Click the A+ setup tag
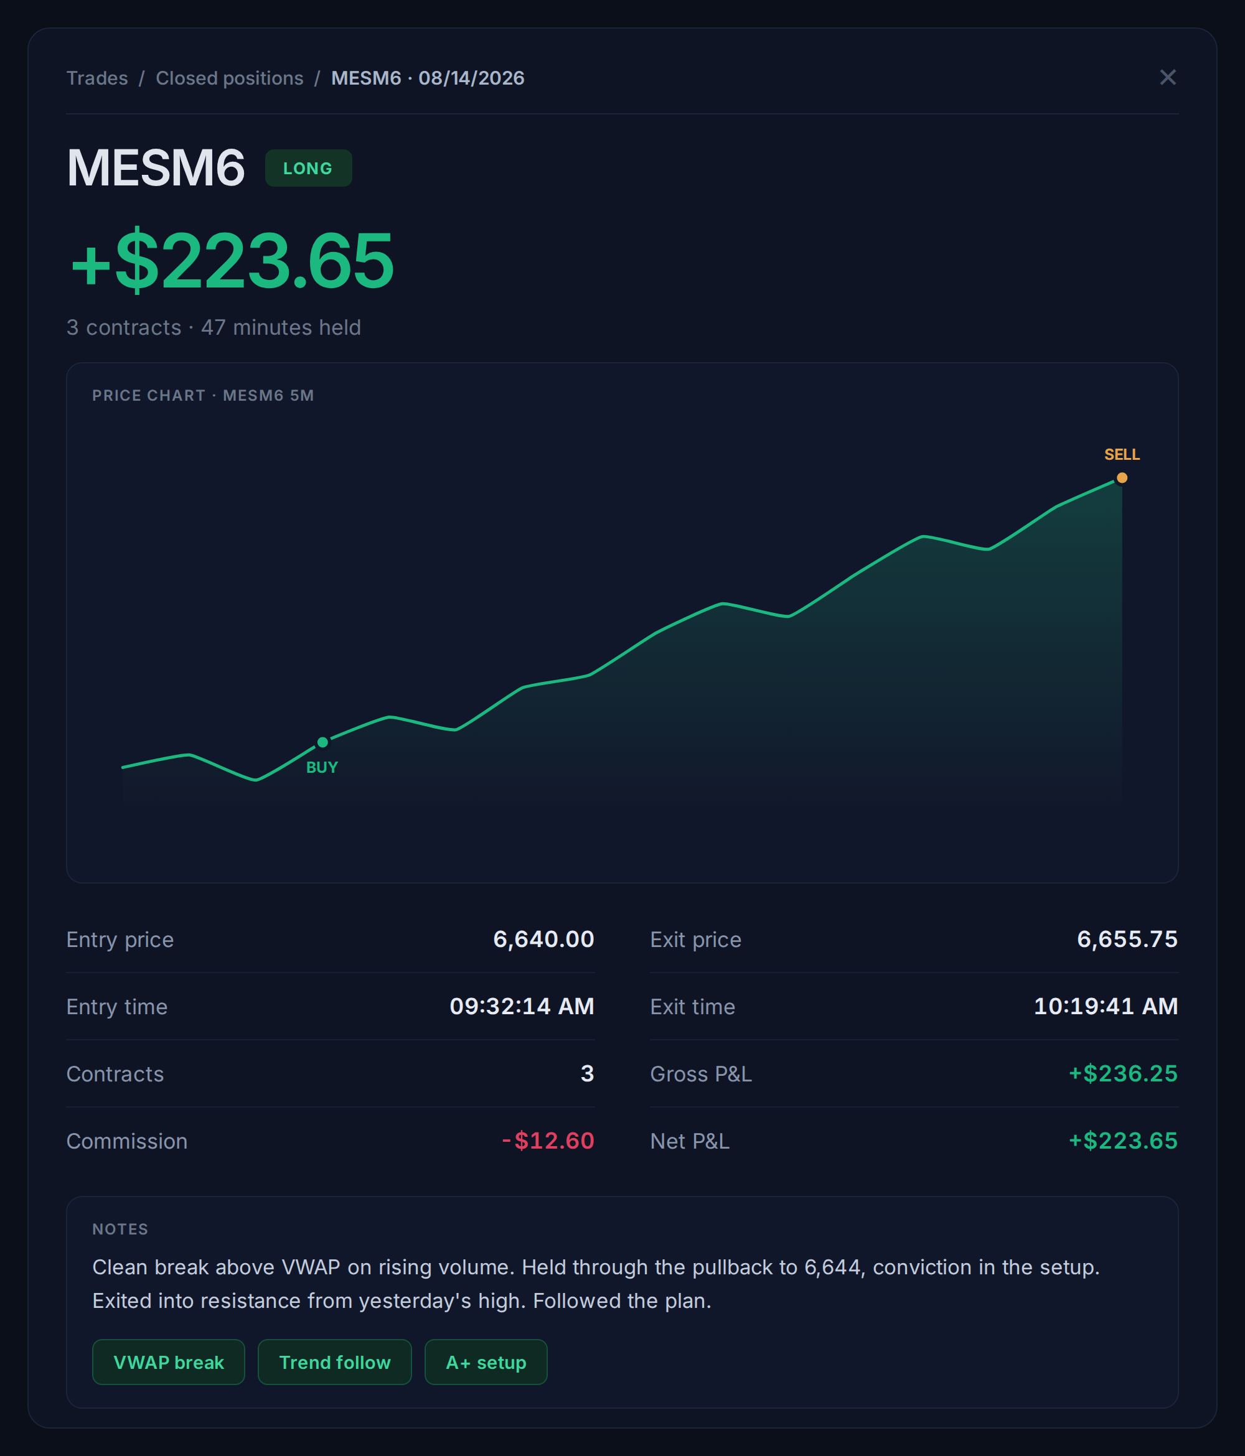The image size is (1245, 1456). (486, 1362)
